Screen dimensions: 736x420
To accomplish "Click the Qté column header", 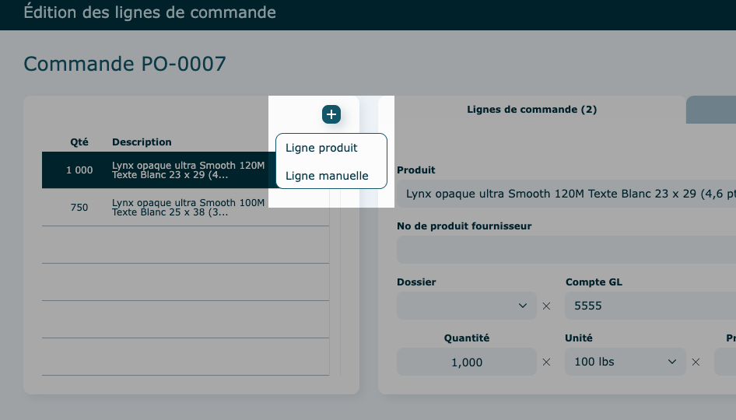I will (x=79, y=142).
